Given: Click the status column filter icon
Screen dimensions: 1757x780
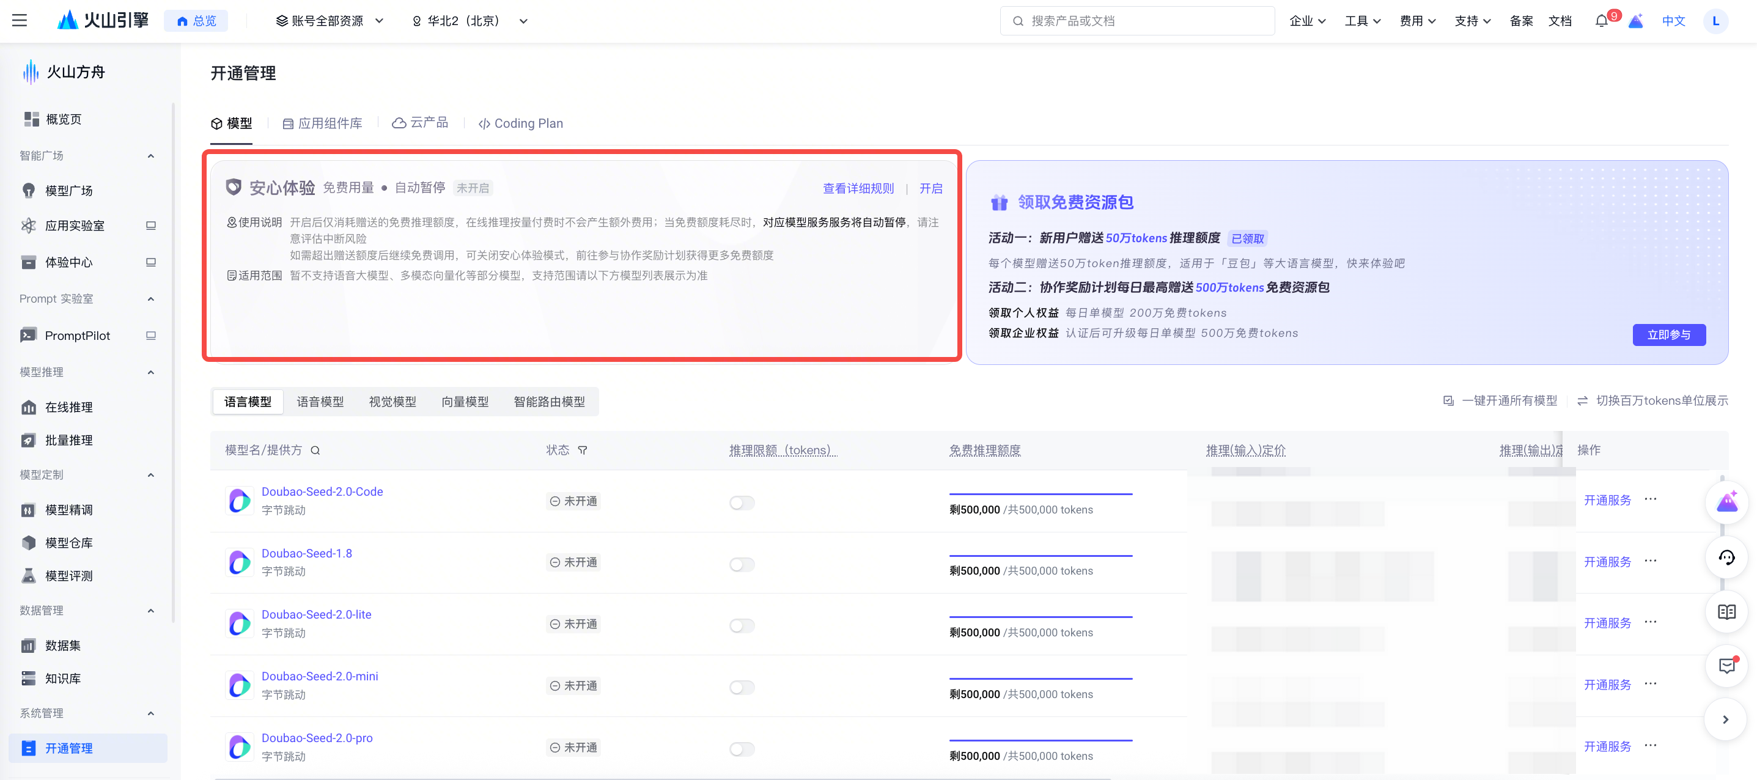Looking at the screenshot, I should (583, 450).
